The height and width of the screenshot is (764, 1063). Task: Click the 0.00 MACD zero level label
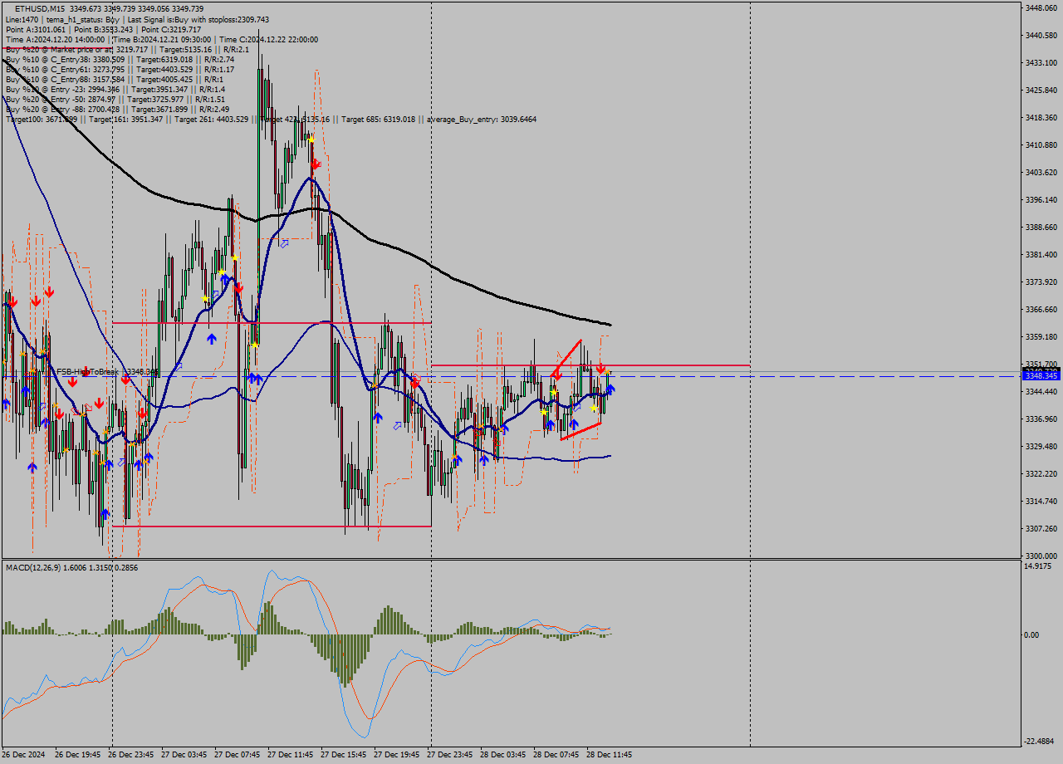[x=1032, y=634]
